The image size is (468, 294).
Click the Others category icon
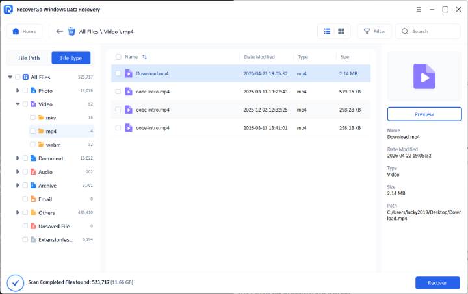33,212
